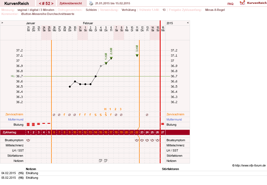The image size is (267, 185).
Task: Click iButton-Messreihe Durchschnittswerte comment
Action: (48, 14)
